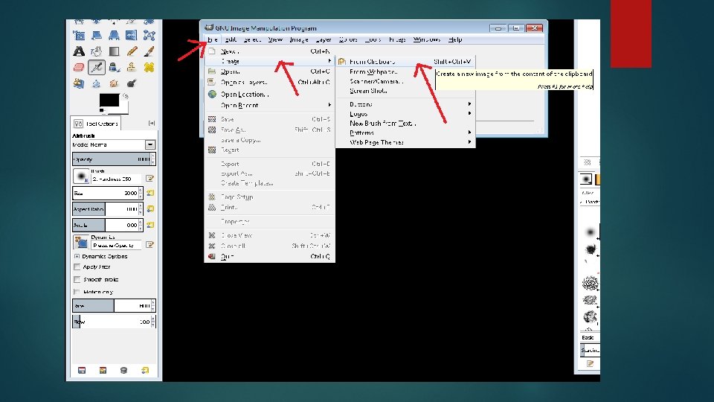Select the Dodge/Burn tool
The width and height of the screenshot is (714, 402).
(132, 83)
